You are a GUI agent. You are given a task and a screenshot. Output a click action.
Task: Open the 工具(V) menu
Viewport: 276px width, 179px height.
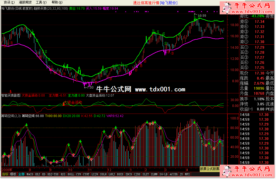(x=41, y=2)
